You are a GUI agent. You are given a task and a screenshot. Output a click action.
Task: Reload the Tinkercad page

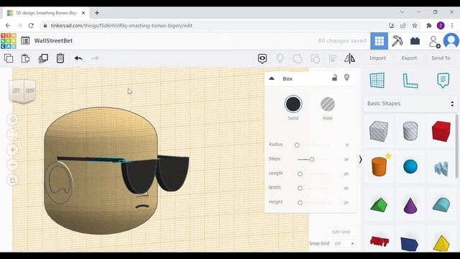click(x=31, y=26)
